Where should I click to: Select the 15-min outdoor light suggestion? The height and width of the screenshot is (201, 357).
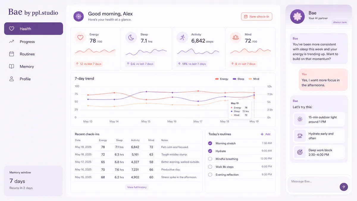click(319, 119)
